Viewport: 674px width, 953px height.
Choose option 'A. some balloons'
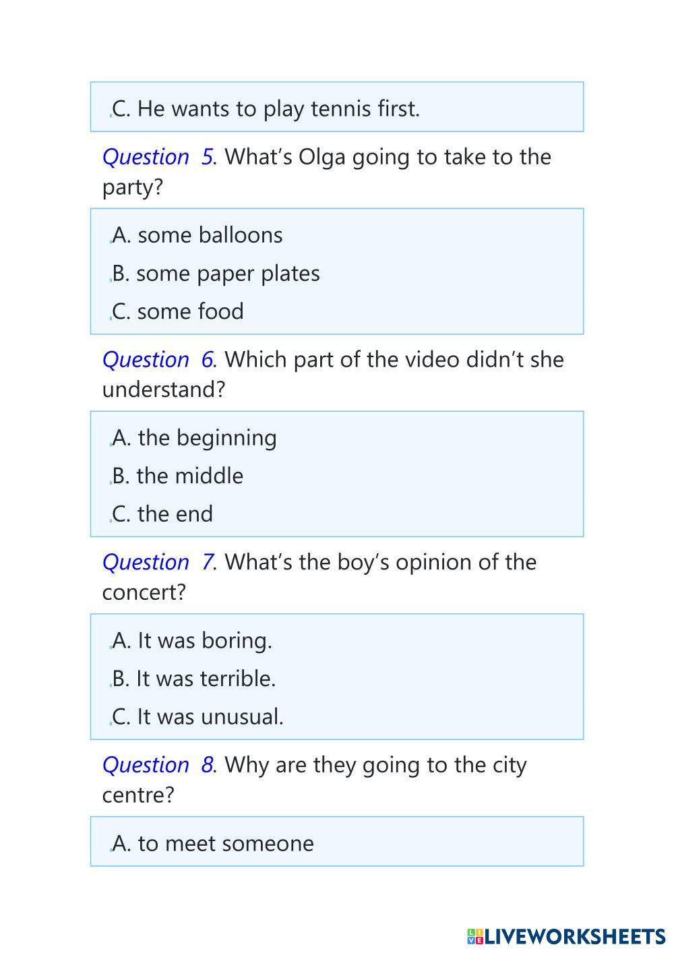(x=197, y=235)
